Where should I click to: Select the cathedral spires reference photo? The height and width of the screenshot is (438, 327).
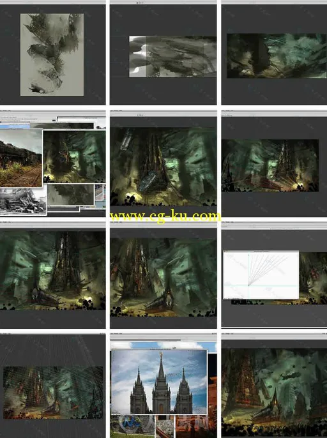159,382
